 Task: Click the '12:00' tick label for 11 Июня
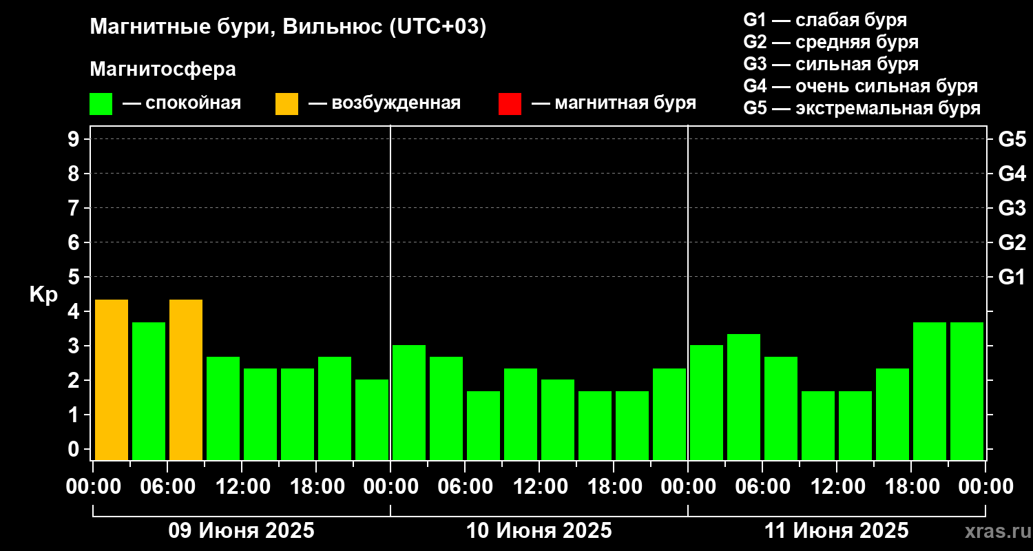tap(837, 487)
